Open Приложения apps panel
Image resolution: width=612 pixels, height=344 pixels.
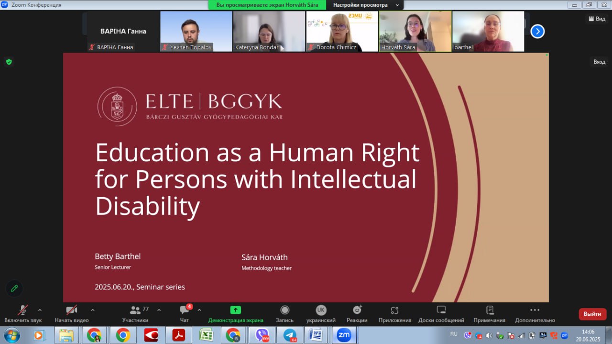pos(394,313)
